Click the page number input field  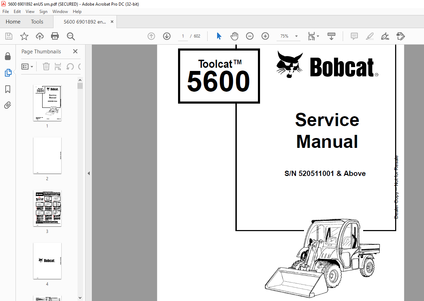coord(183,36)
